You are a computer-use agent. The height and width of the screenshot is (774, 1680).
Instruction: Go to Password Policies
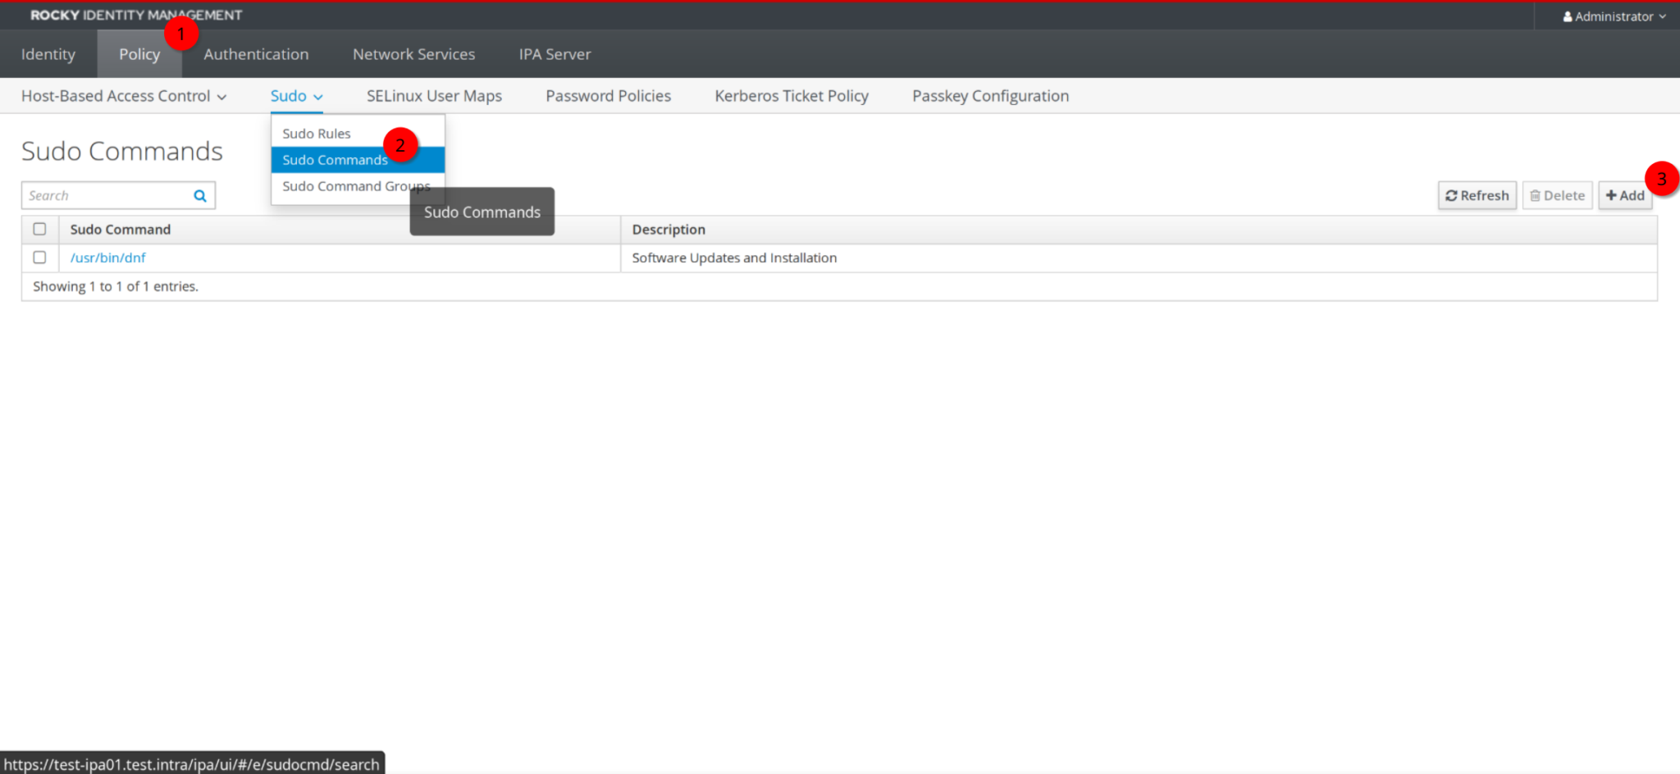pos(608,96)
